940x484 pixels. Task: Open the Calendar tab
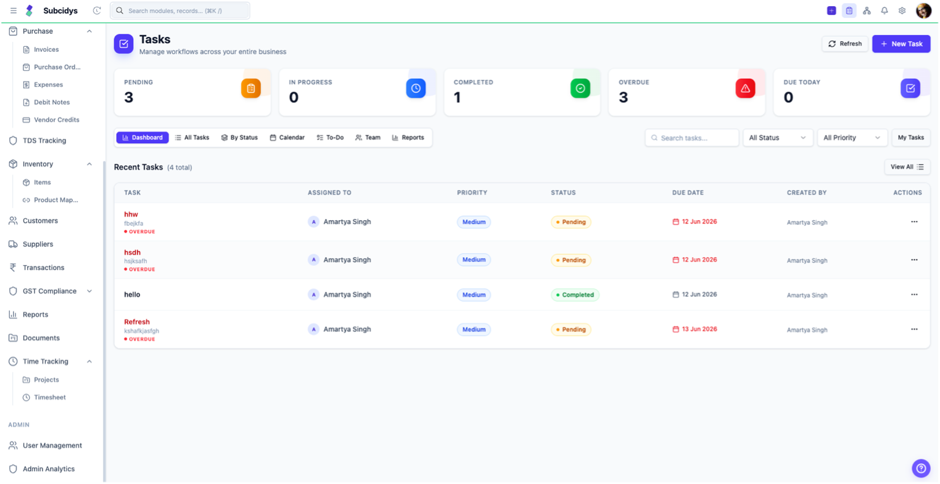287,137
